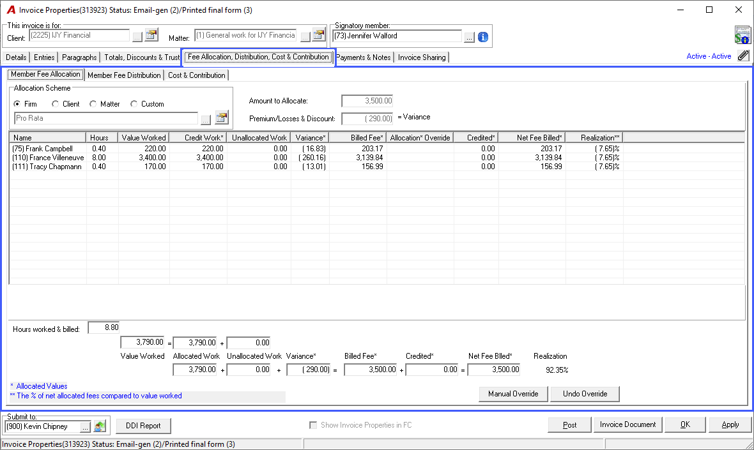Select the Firm allocation scheme radio

pyautogui.click(x=17, y=104)
